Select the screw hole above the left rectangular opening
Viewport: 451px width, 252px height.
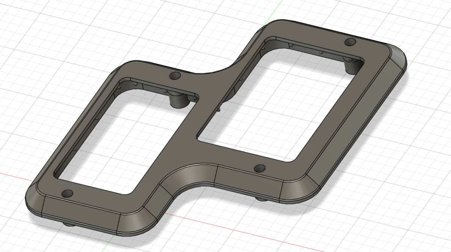coord(175,75)
